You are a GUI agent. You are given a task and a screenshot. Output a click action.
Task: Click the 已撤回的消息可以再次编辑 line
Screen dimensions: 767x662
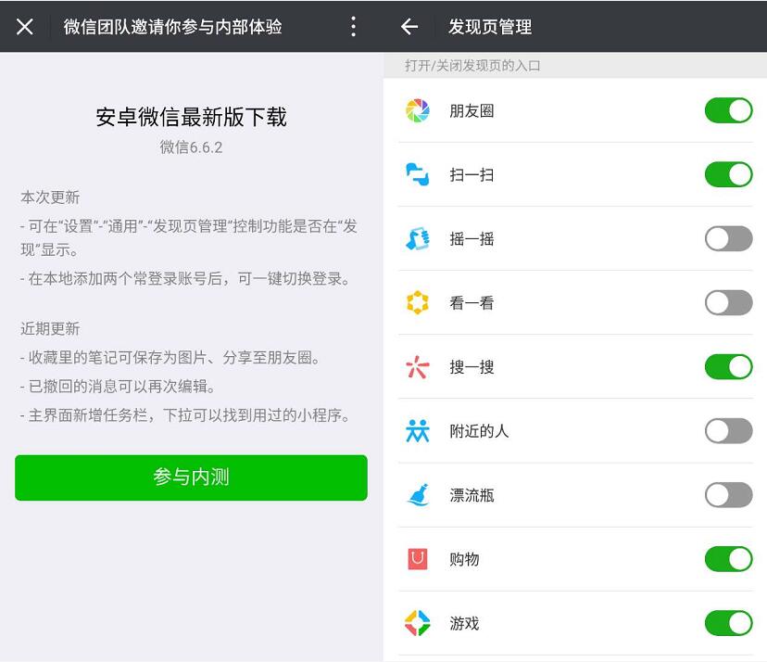(x=118, y=387)
